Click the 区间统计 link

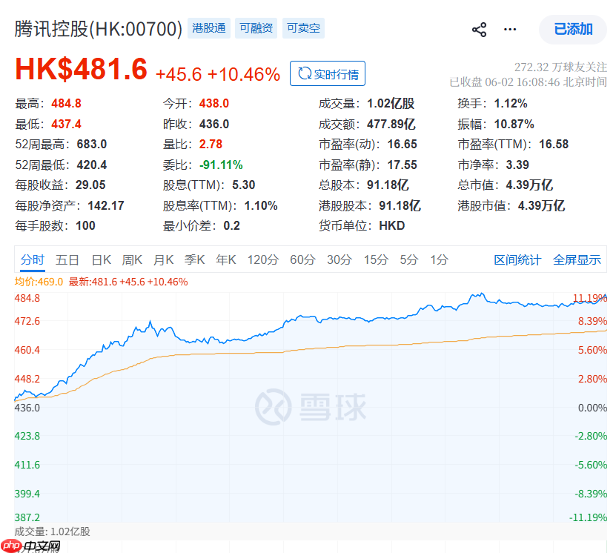pos(517,260)
